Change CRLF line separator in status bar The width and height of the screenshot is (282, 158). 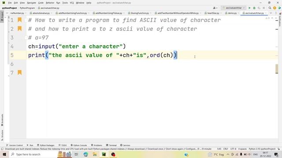226,149
